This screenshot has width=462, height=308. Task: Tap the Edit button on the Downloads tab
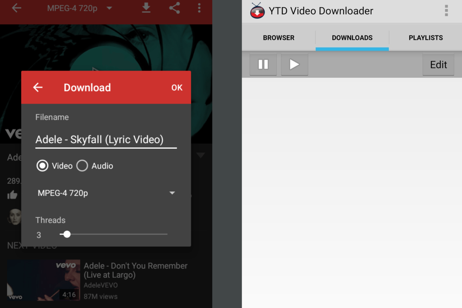click(438, 64)
